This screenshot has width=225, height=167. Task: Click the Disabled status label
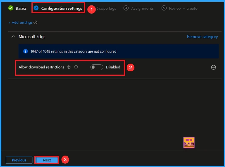[113, 67]
